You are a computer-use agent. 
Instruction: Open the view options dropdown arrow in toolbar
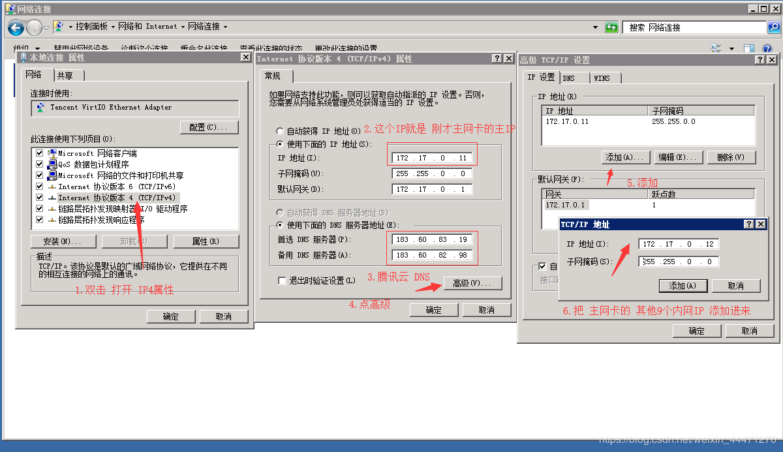[731, 48]
